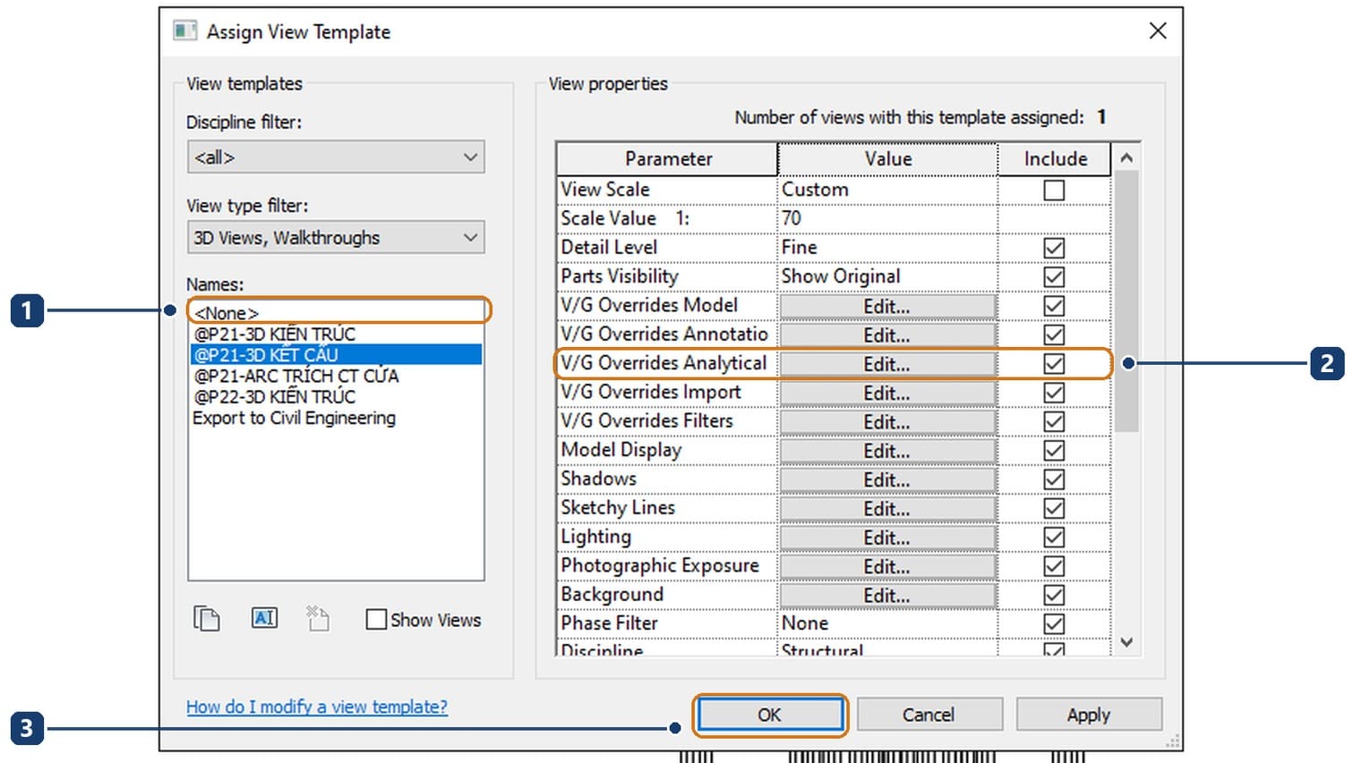Screen dimensions: 1361x763
Task: Open How do I modify a view template link
Action: (x=317, y=707)
